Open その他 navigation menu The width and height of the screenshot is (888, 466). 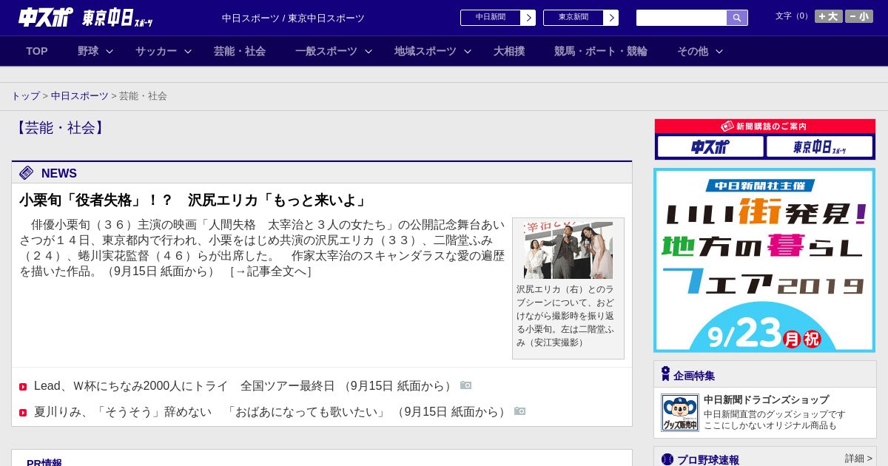(693, 51)
